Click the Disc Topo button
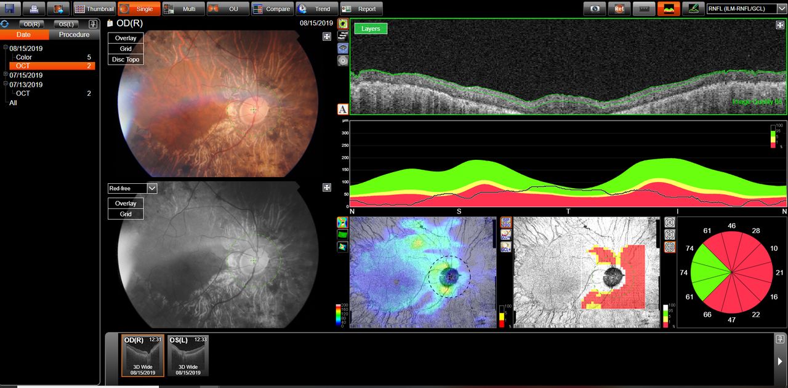The height and width of the screenshot is (388, 788). (126, 60)
